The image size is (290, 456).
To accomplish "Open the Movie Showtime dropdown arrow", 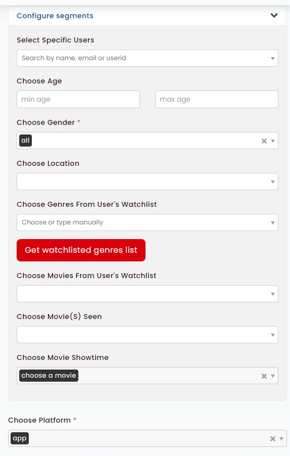I will (x=272, y=376).
